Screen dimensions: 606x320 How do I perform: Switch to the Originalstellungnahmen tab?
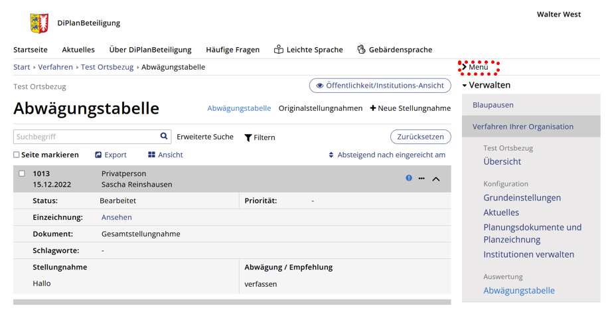point(321,108)
